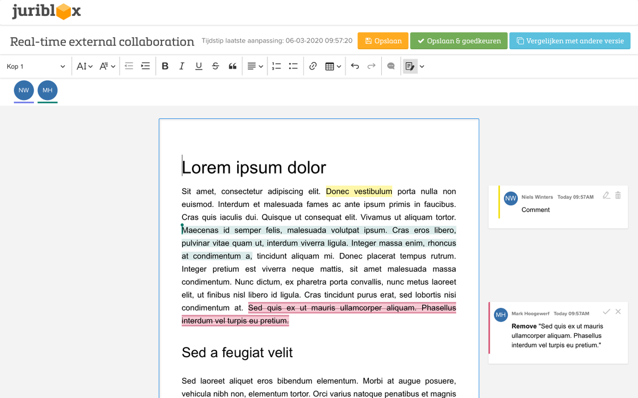Click the 'Tijdstip laatste aanpassing' timestamp
Screen dimensions: 638x398
[x=277, y=41]
